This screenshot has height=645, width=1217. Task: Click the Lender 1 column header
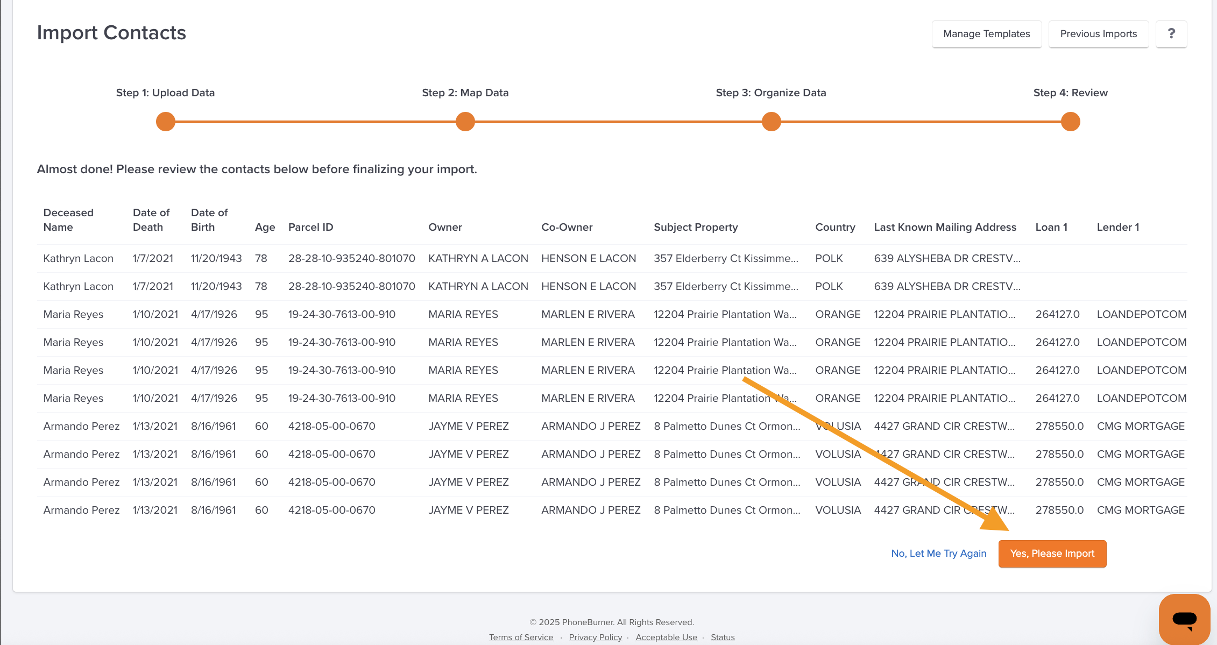point(1117,228)
